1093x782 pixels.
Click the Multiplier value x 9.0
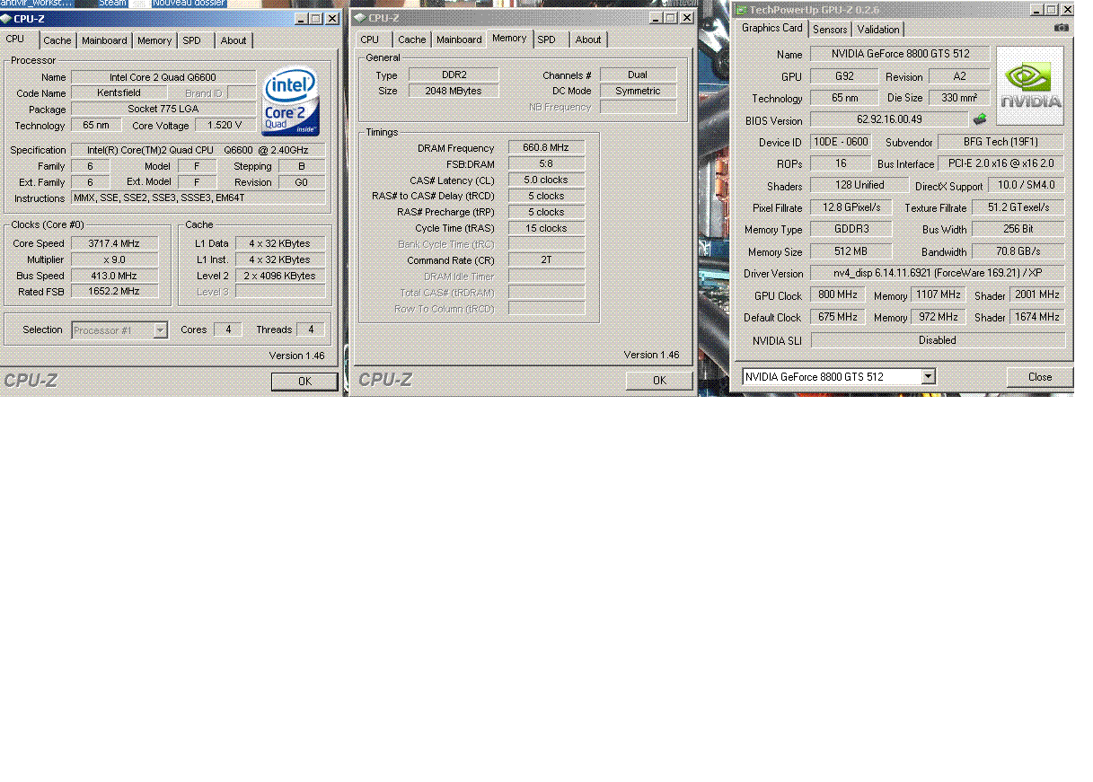point(113,259)
